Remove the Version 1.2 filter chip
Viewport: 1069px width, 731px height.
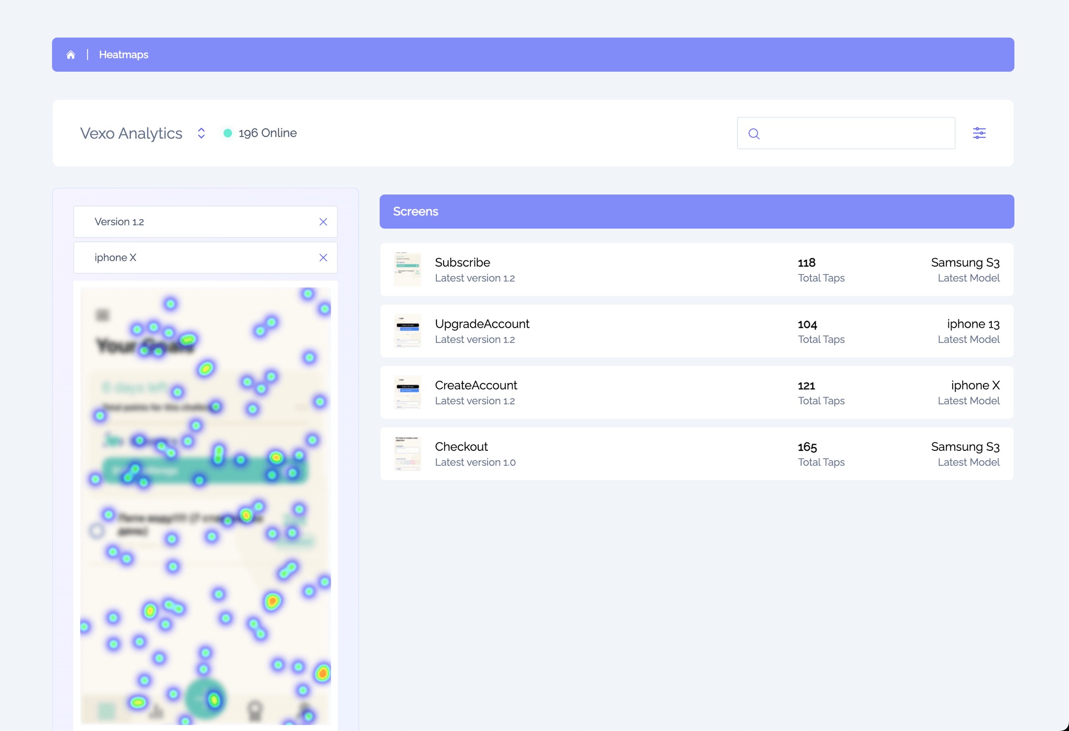point(323,221)
